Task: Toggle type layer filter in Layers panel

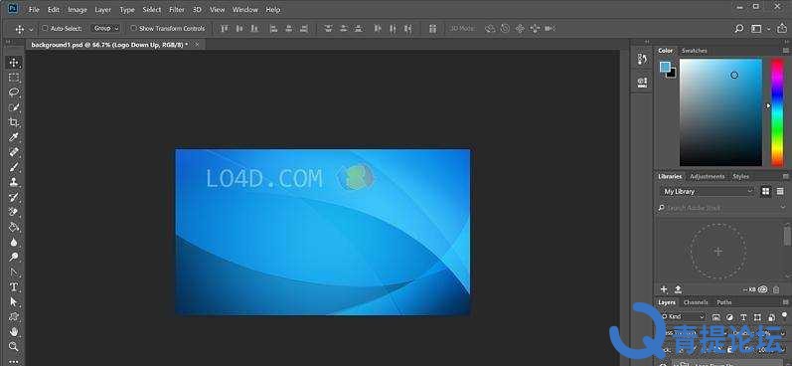Action: (743, 317)
